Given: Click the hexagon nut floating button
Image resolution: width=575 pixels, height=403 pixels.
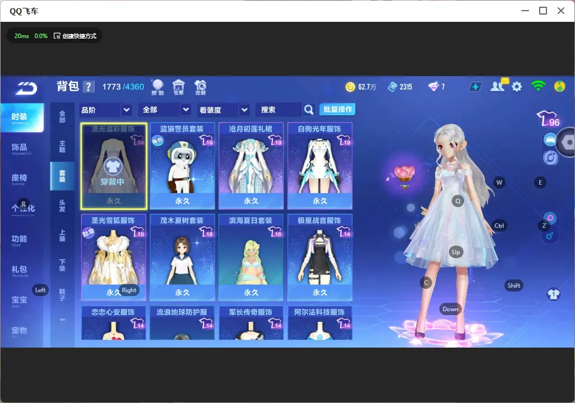Looking at the screenshot, I should click(x=567, y=142).
